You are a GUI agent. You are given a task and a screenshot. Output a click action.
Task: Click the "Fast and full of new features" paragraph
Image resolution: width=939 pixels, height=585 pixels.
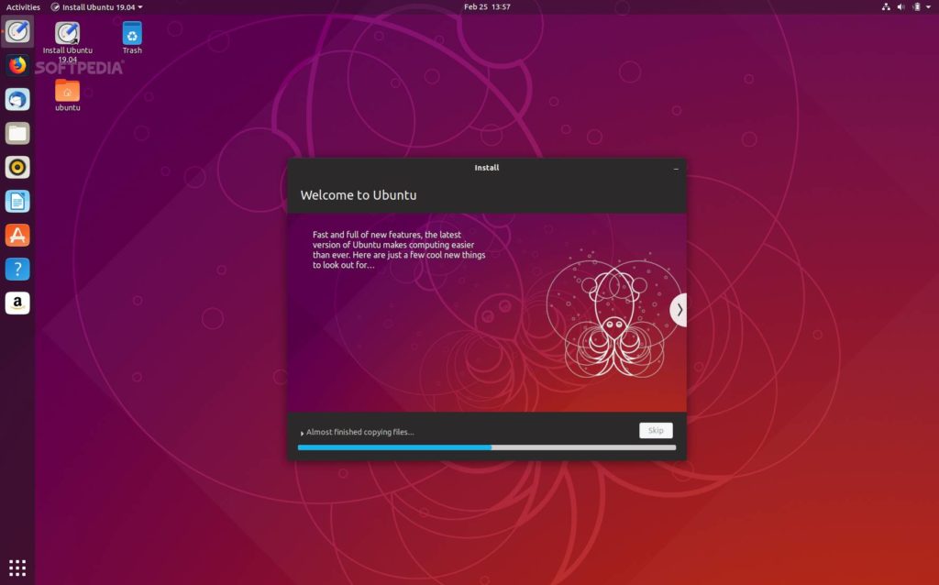click(x=399, y=249)
